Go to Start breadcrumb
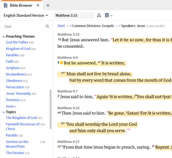Viewport: 172px width, 158px height. point(61,26)
